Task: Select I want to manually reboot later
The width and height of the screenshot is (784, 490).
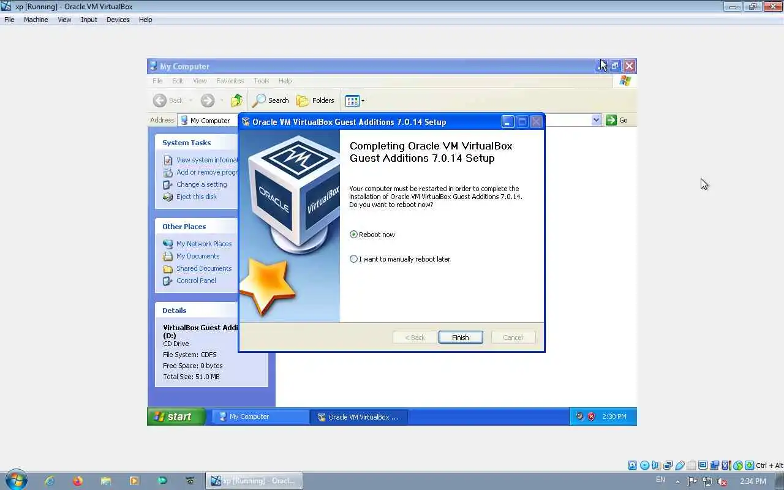Action: coord(400,259)
